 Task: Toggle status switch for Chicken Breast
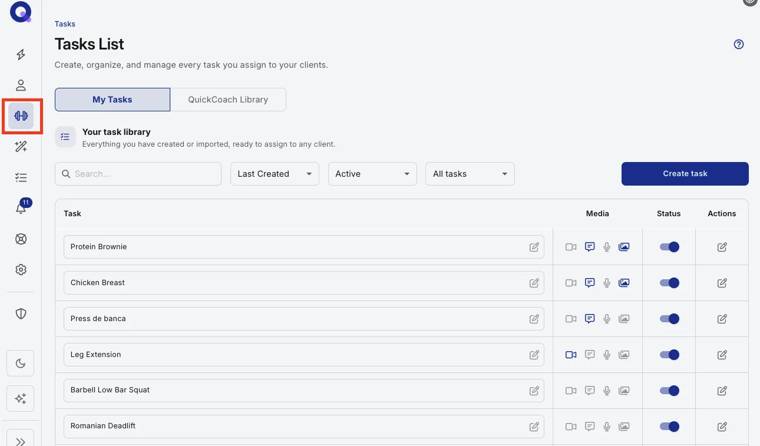coord(669,283)
